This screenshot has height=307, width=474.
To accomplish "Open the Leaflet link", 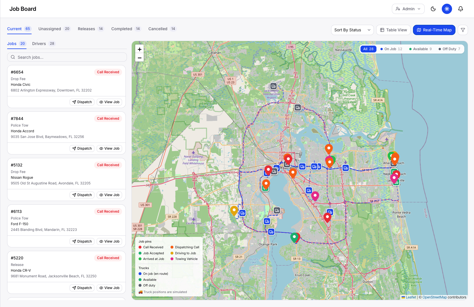I will (411, 297).
